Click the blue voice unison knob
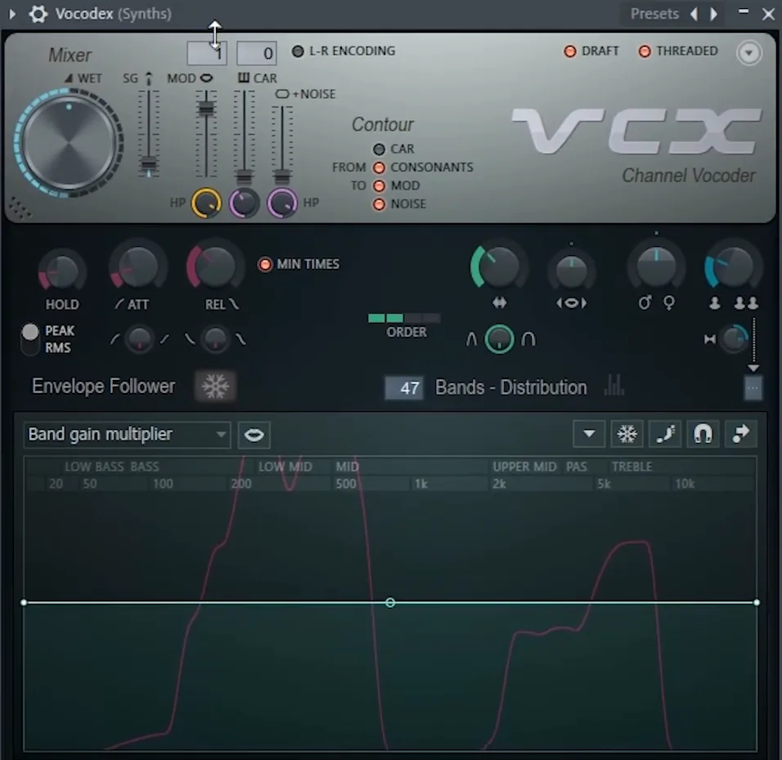This screenshot has width=782, height=760. click(733, 267)
